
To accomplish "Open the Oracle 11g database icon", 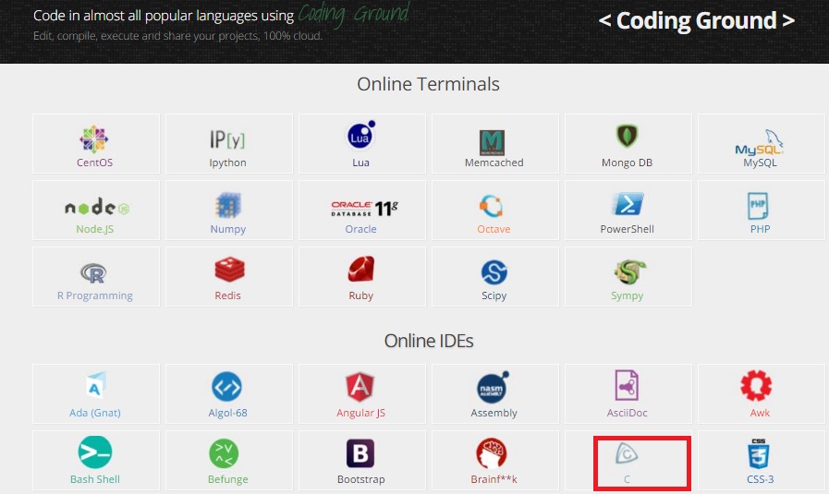I will point(364,208).
